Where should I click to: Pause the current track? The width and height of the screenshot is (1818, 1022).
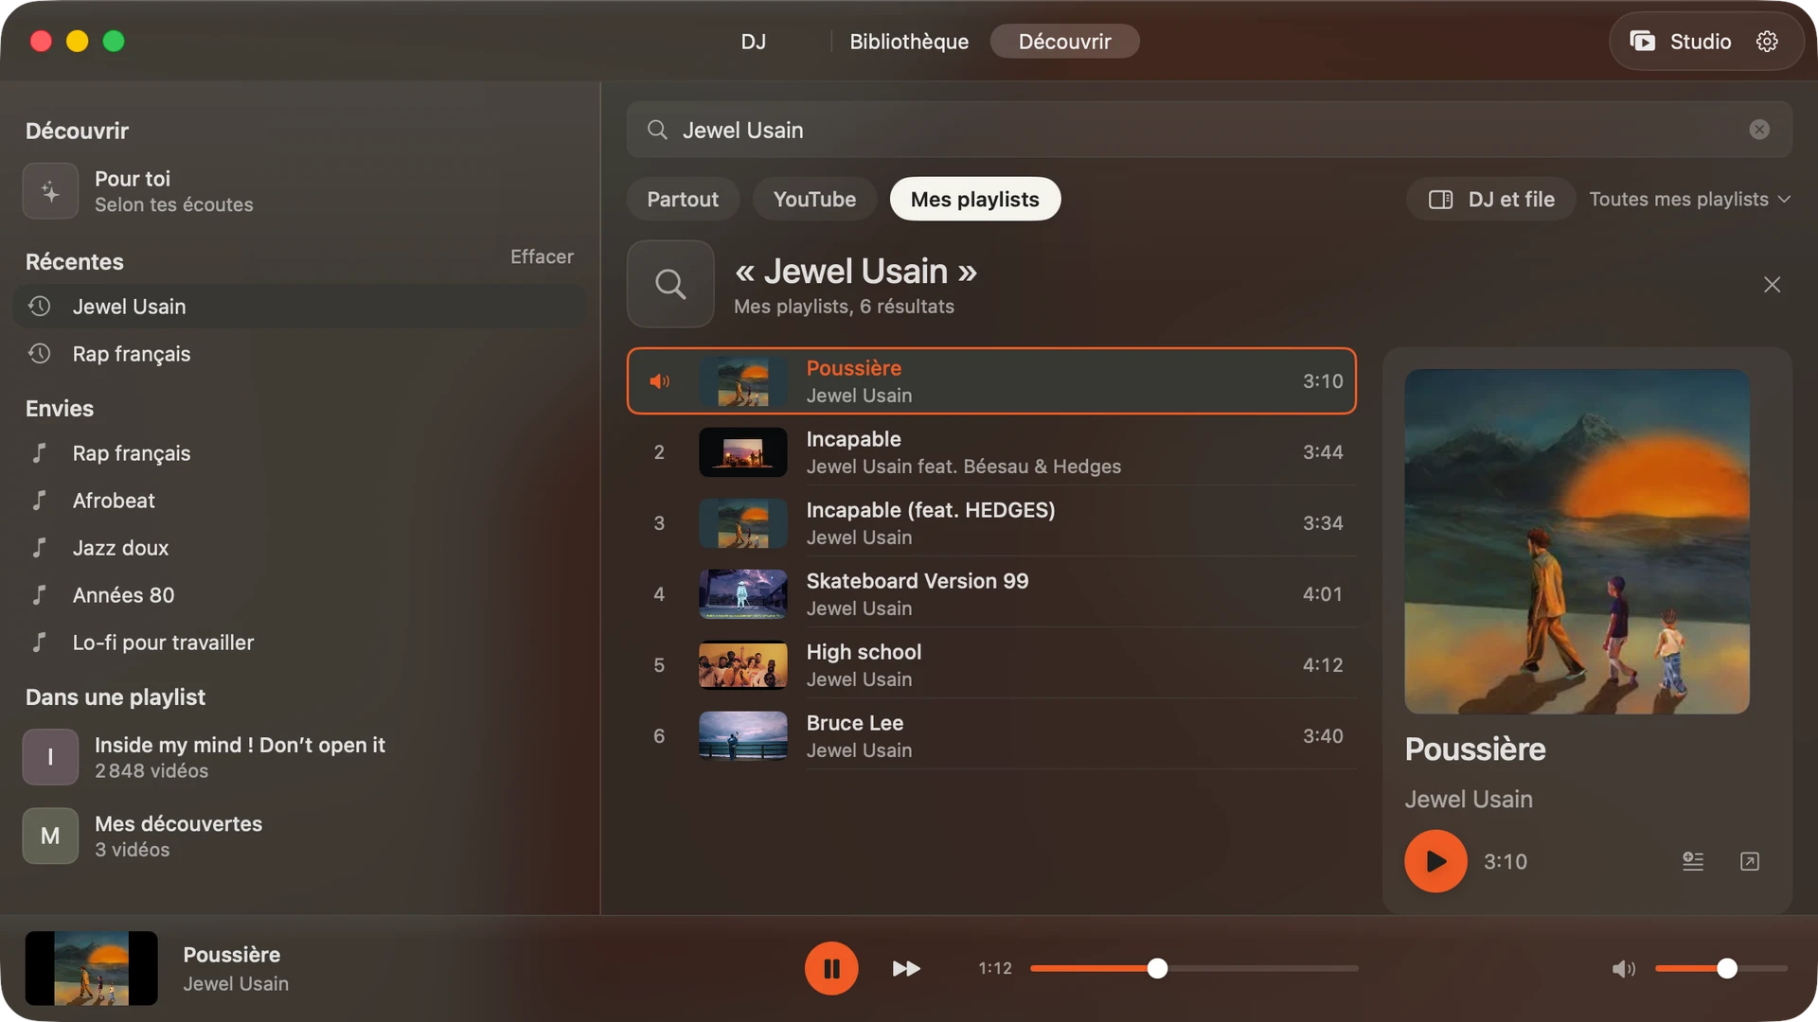pos(831,968)
